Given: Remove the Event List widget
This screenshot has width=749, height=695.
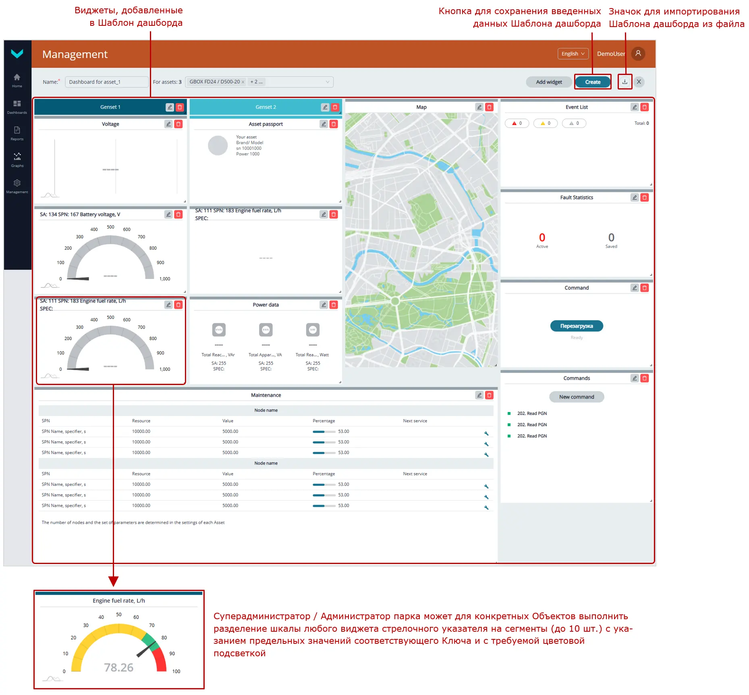Looking at the screenshot, I should tap(645, 107).
